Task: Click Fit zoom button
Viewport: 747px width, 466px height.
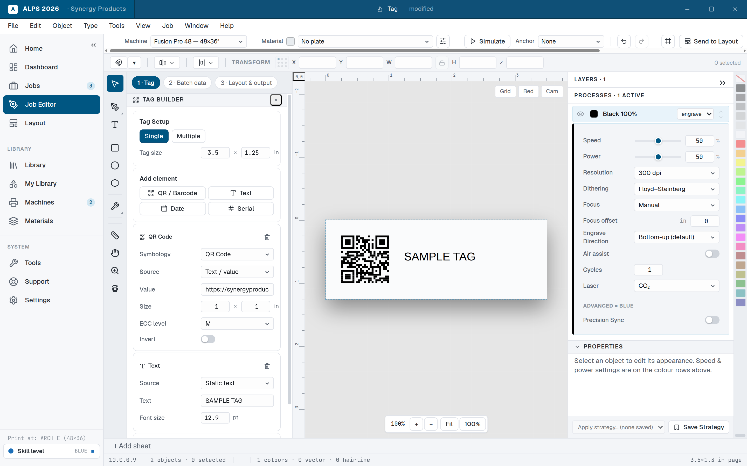Action: 449,424
